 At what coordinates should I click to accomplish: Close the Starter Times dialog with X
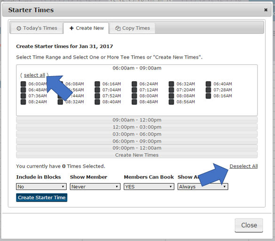(x=266, y=10)
